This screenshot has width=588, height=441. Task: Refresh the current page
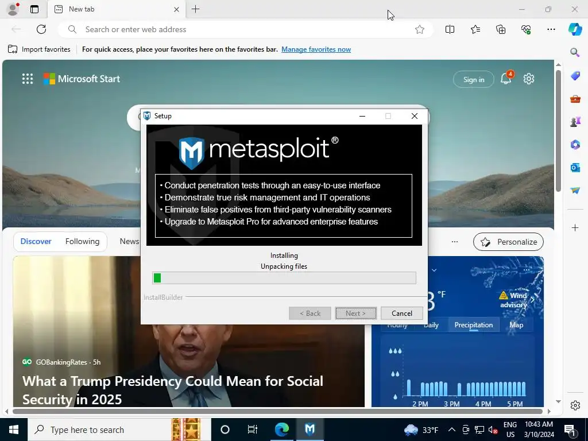(x=41, y=29)
